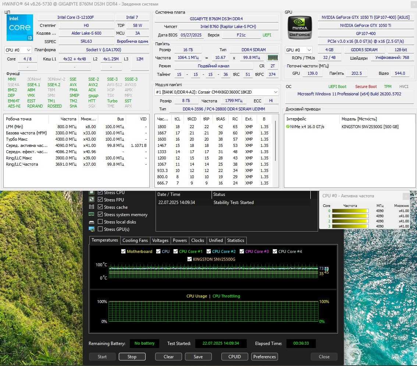The image size is (417, 366).
Task: Open the Preferences dialog
Action: click(x=265, y=357)
